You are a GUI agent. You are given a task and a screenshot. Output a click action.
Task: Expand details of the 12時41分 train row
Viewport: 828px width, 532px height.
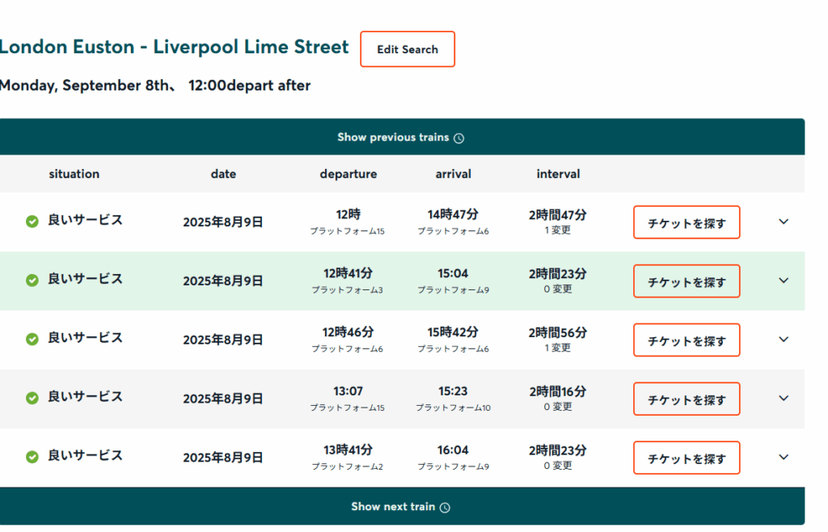click(784, 281)
